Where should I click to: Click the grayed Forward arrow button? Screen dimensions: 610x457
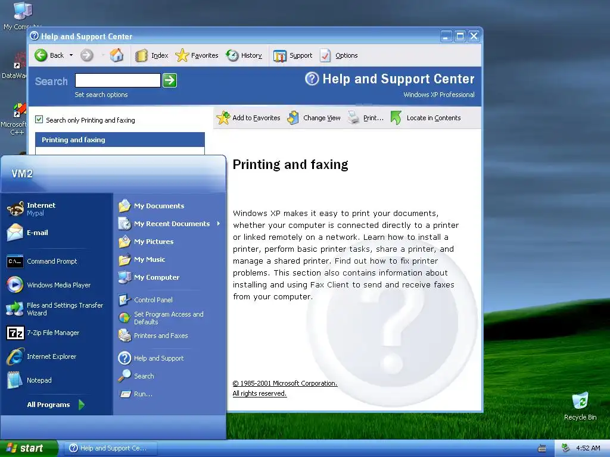pyautogui.click(x=87, y=55)
